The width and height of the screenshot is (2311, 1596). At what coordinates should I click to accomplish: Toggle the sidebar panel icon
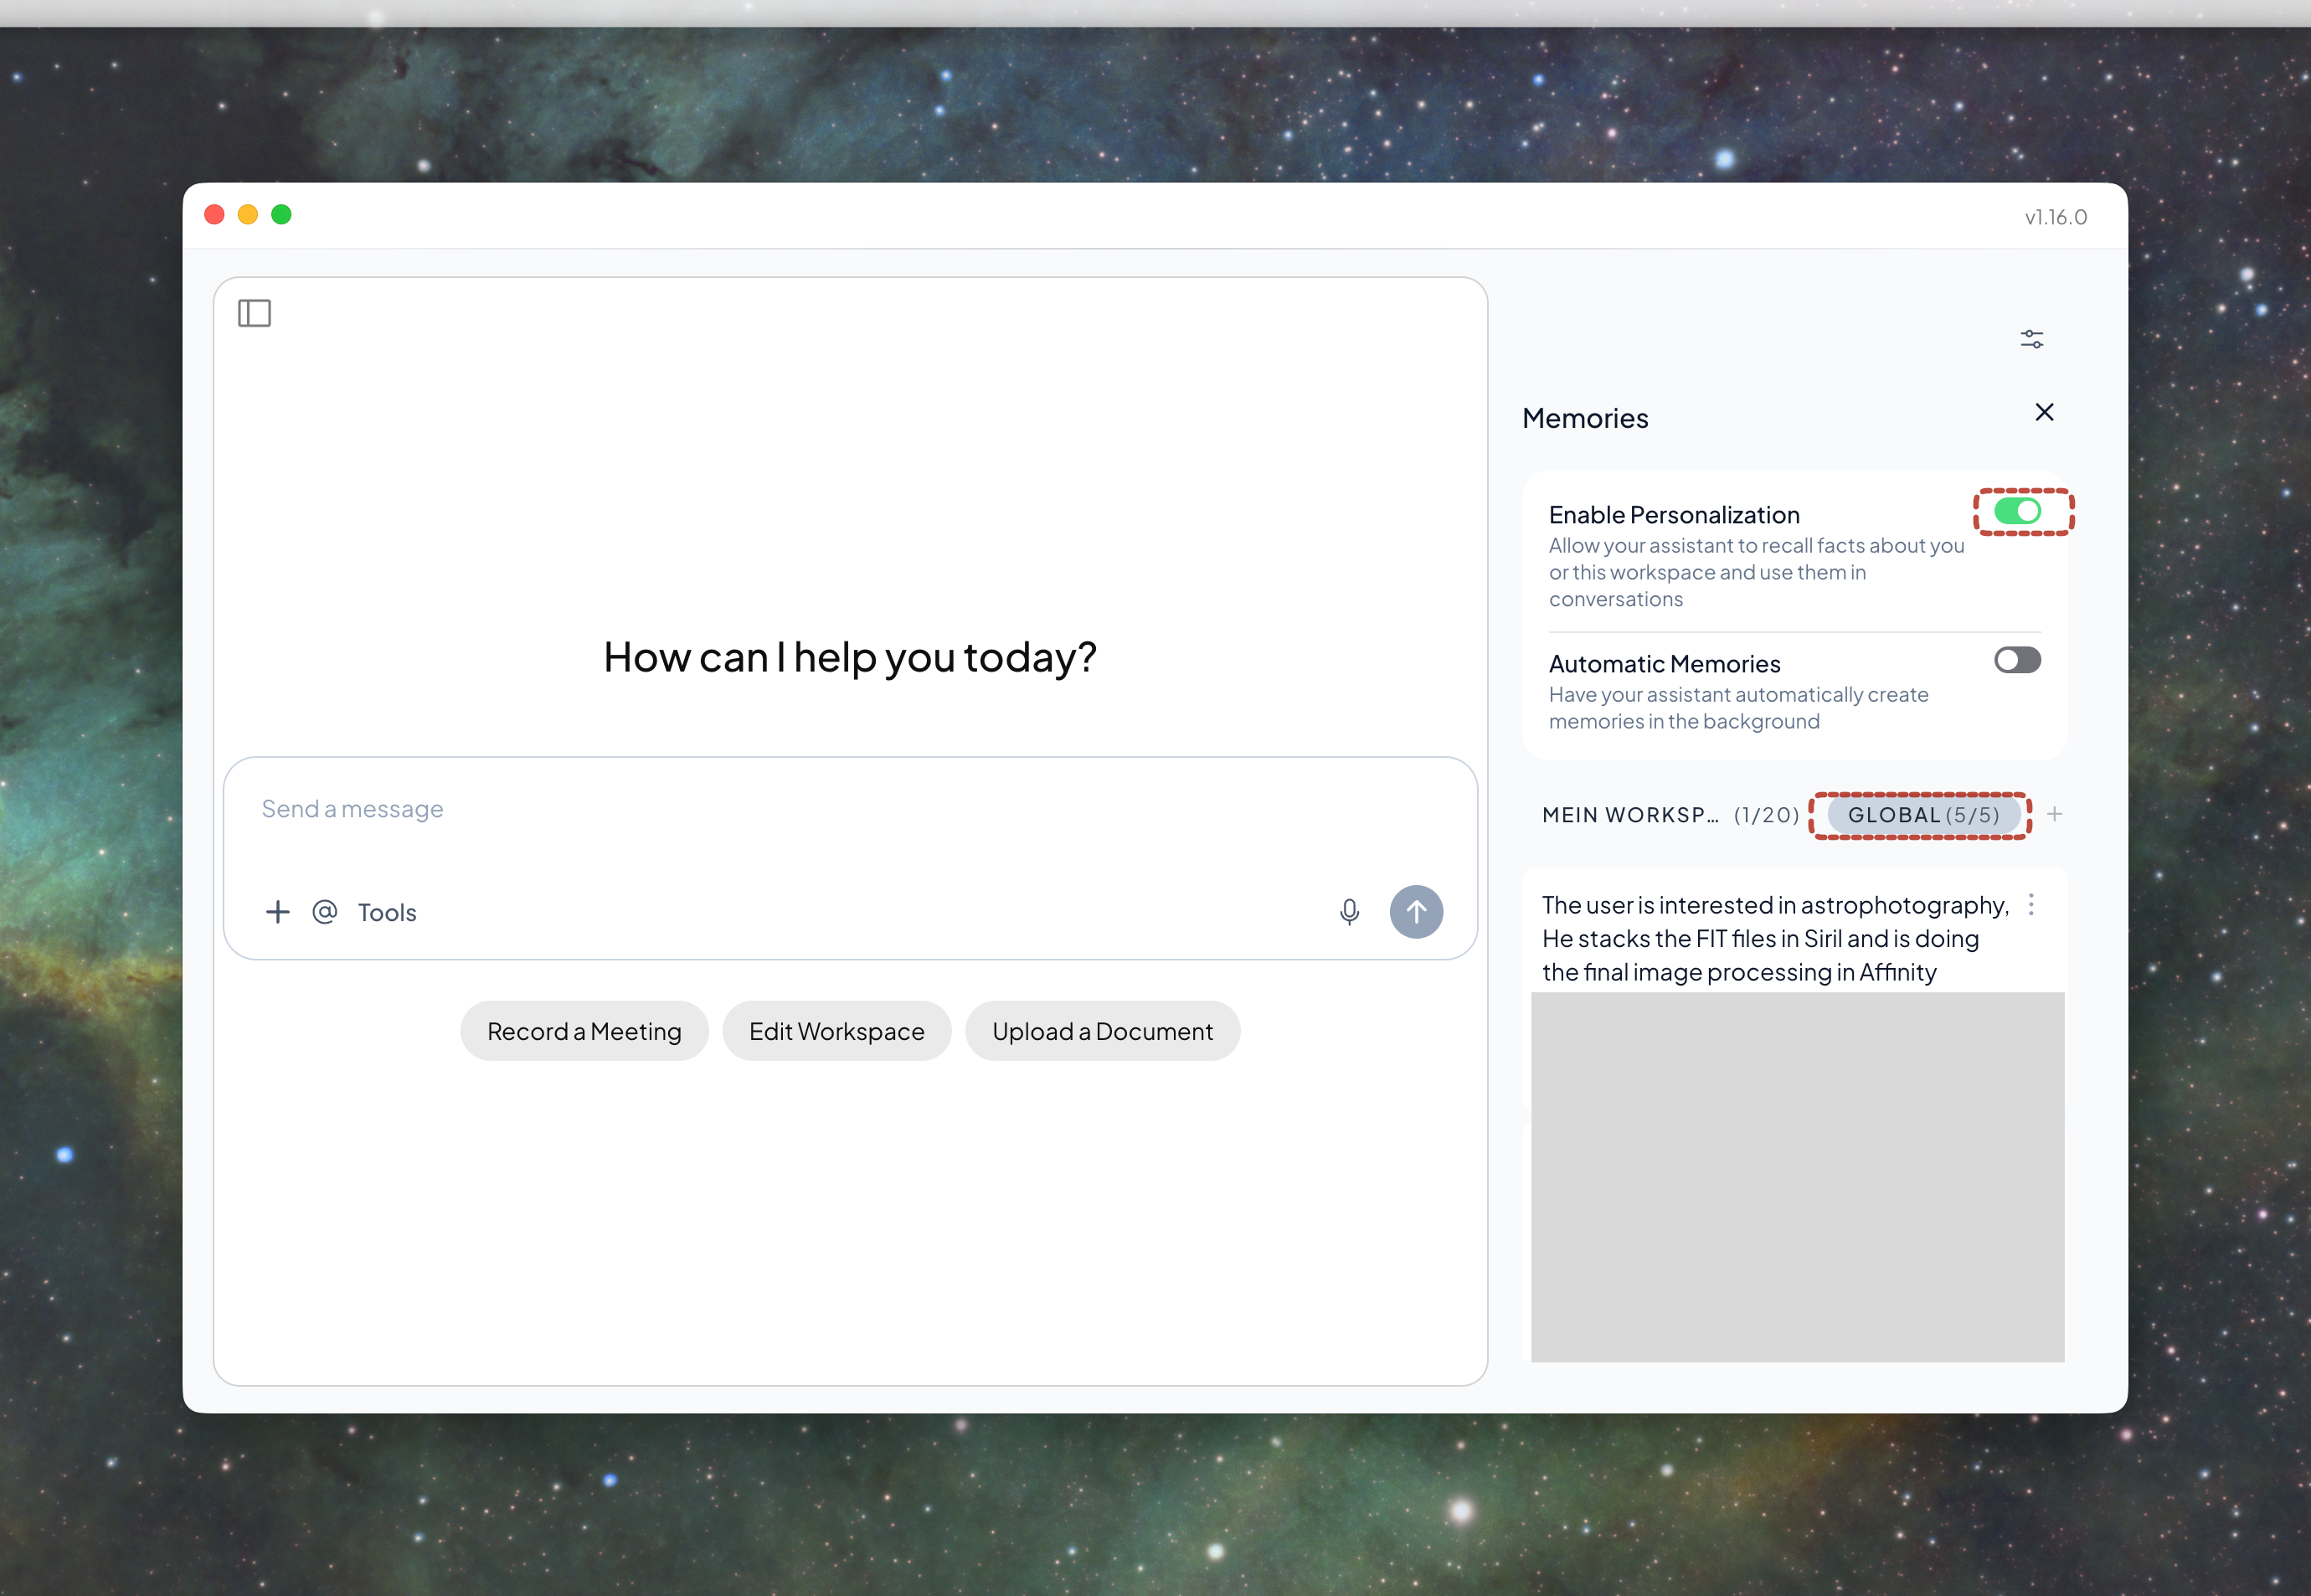click(x=254, y=313)
